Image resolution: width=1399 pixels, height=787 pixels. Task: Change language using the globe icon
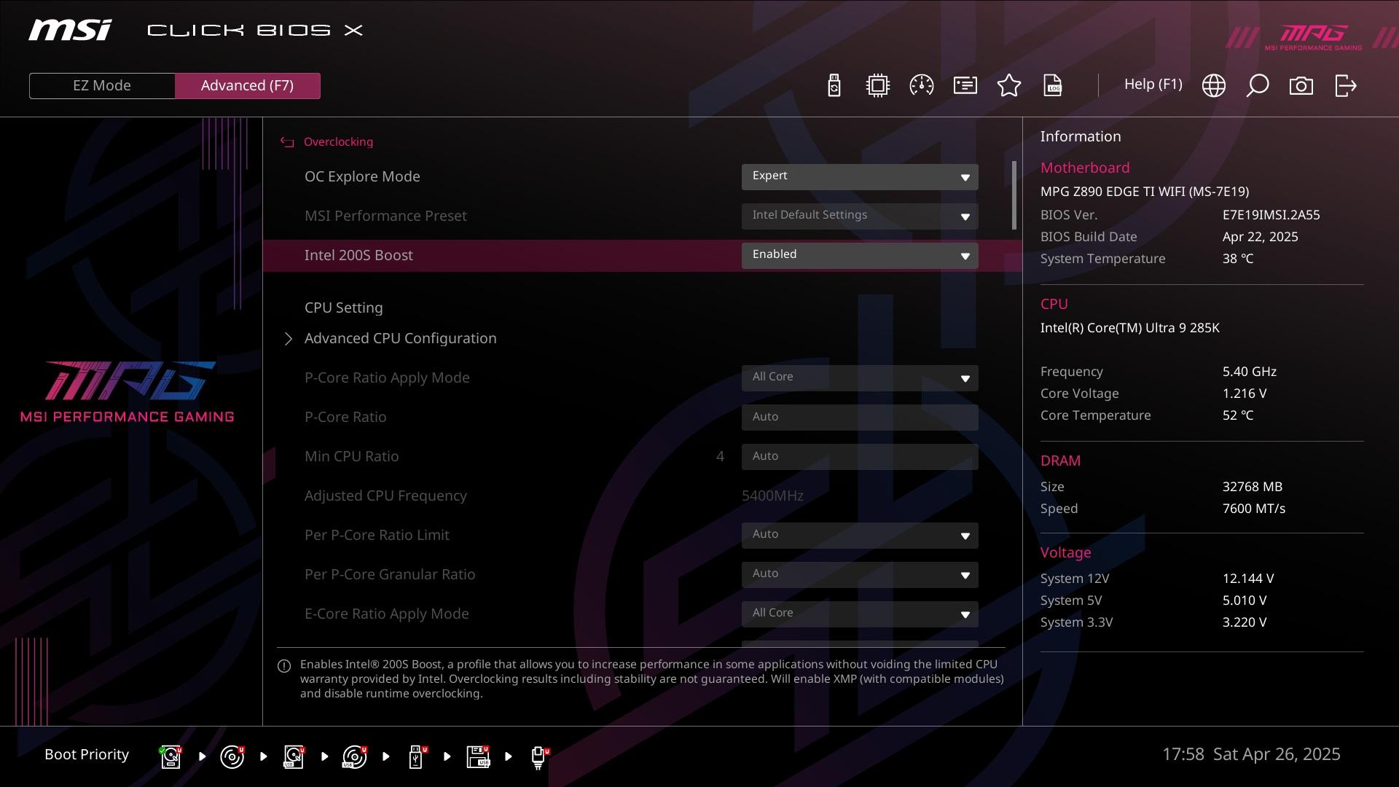1214,85
